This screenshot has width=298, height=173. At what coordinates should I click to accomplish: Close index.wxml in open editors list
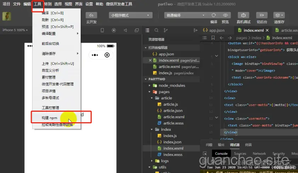150,60
